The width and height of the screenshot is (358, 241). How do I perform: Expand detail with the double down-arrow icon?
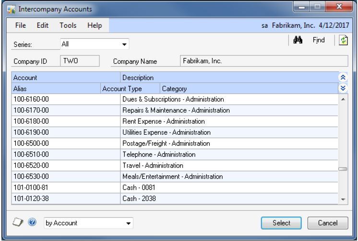pyautogui.click(x=343, y=88)
